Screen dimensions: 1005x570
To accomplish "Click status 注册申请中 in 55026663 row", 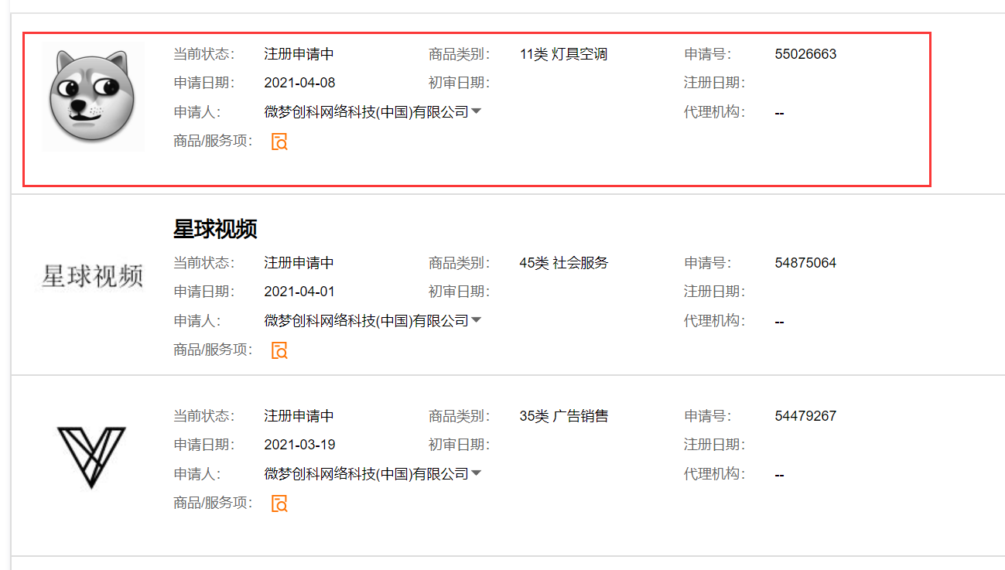I will pyautogui.click(x=299, y=54).
